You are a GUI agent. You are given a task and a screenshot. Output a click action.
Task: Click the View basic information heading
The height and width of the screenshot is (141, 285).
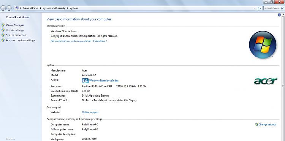[x=79, y=19]
